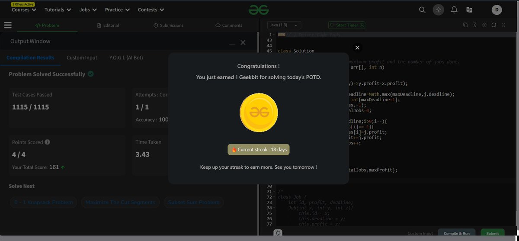Collapse the fold arrow at line 1

tap(275, 35)
